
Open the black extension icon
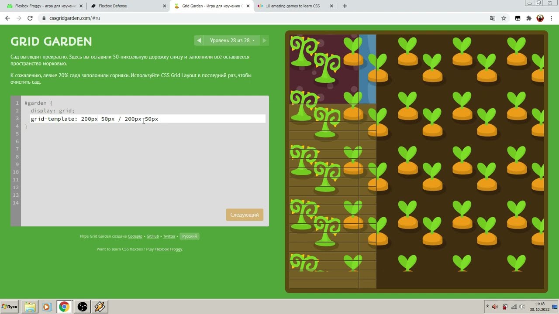[518, 18]
